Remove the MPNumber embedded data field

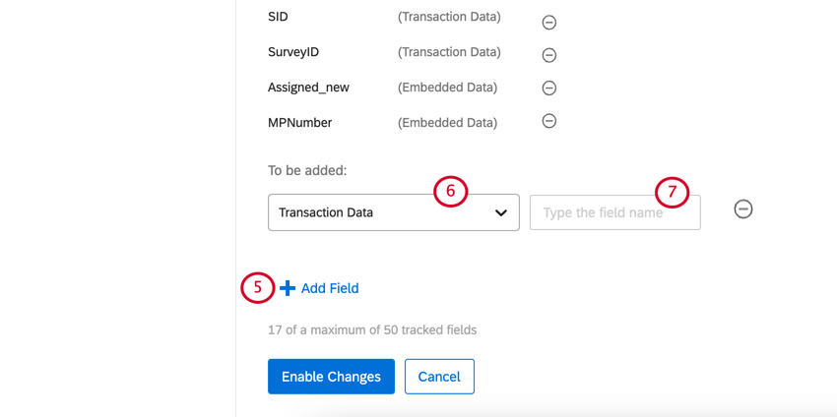pyautogui.click(x=549, y=121)
